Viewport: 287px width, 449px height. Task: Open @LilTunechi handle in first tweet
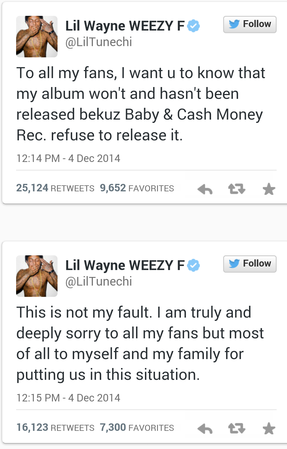(x=99, y=42)
